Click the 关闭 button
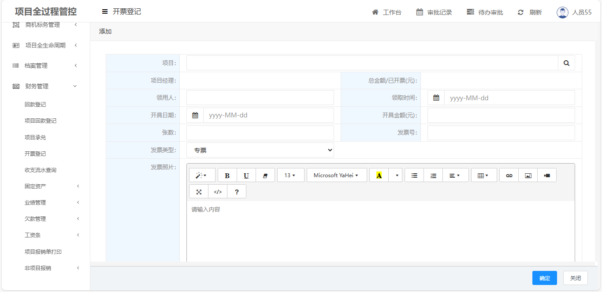Viewport: 602px width, 292px height. pyautogui.click(x=575, y=278)
